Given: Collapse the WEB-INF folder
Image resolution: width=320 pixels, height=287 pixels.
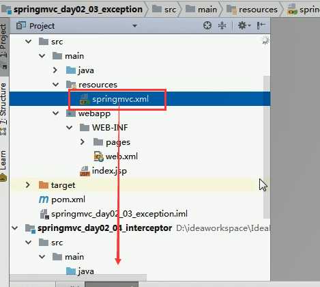Looking at the screenshot, I should [70, 128].
